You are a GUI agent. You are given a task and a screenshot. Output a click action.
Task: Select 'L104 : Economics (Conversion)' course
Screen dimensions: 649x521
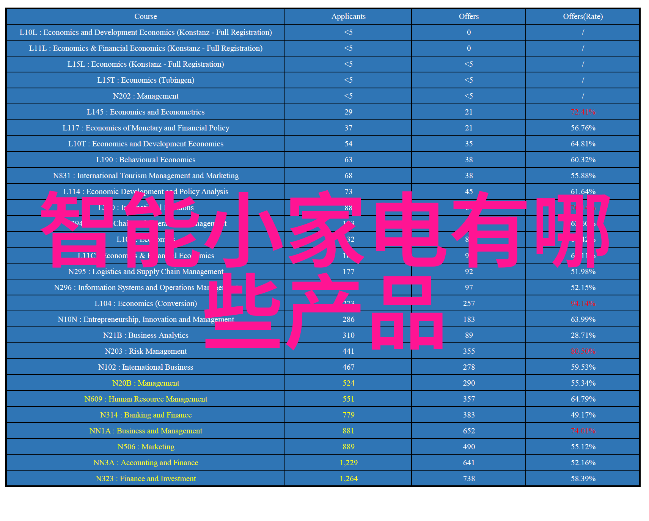click(146, 303)
